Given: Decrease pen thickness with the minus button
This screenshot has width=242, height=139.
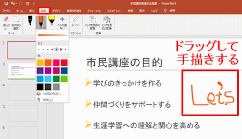Looking at the screenshot, I should [x=39, y=50].
